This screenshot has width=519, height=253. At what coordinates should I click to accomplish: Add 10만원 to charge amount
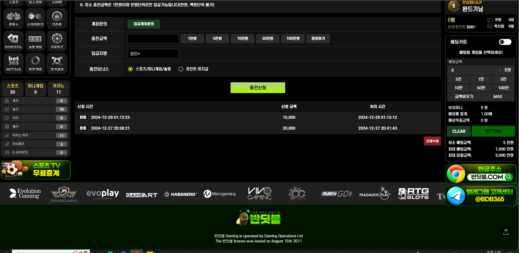[x=243, y=38]
